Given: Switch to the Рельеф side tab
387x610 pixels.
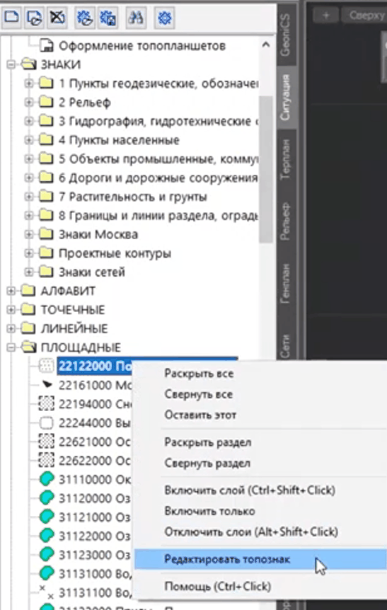Looking at the screenshot, I should [x=287, y=221].
